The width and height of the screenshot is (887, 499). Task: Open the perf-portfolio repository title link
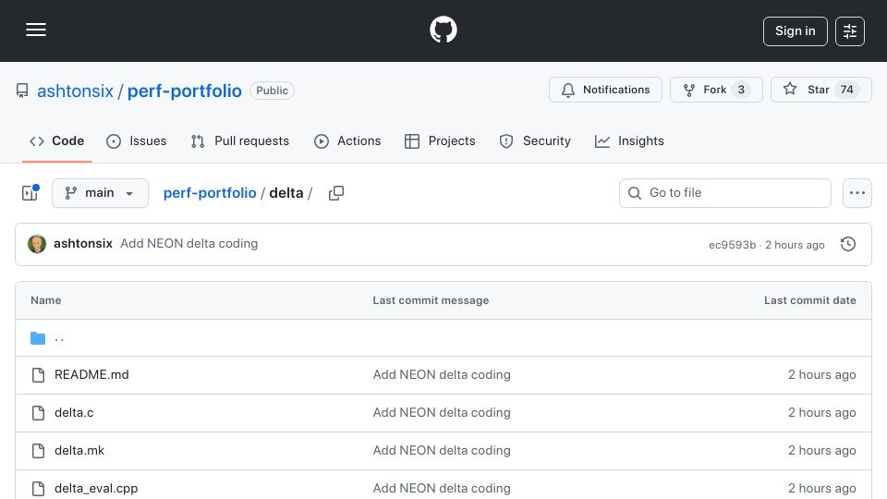pos(185,91)
